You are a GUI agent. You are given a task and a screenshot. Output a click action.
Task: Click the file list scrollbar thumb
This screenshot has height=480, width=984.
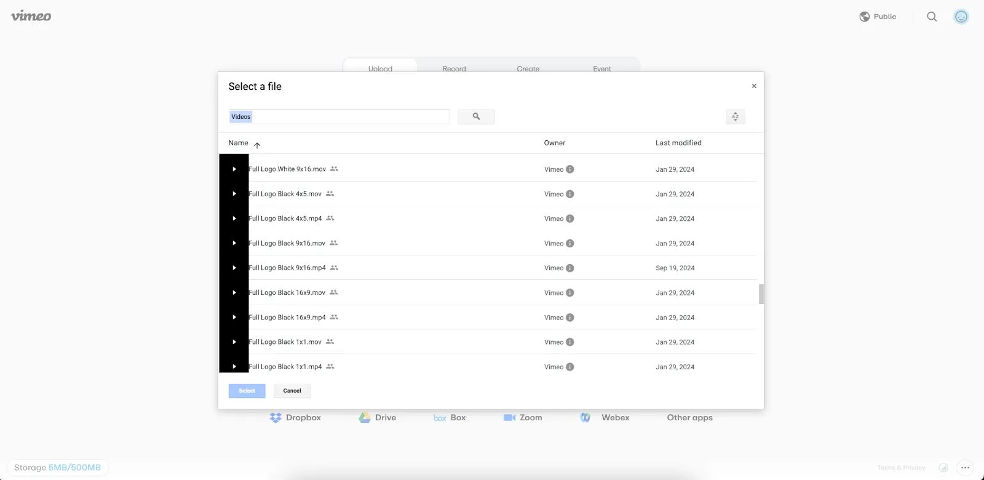[761, 294]
